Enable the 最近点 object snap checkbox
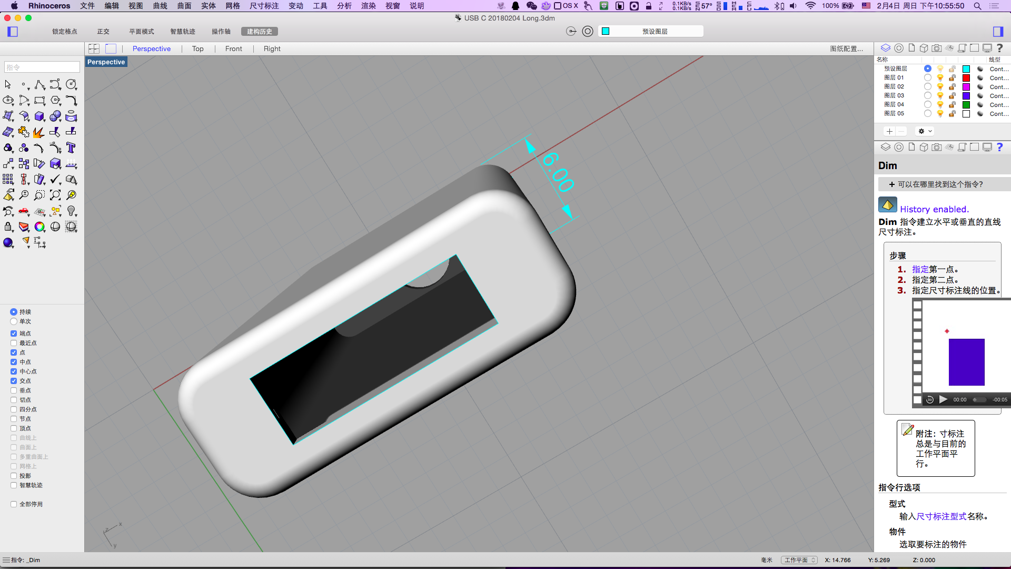The width and height of the screenshot is (1011, 569). tap(14, 343)
